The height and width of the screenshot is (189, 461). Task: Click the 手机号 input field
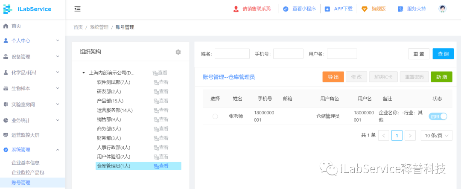pos(288,54)
